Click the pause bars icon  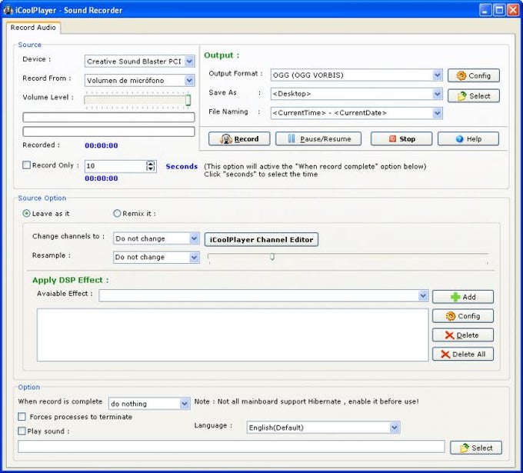point(291,138)
